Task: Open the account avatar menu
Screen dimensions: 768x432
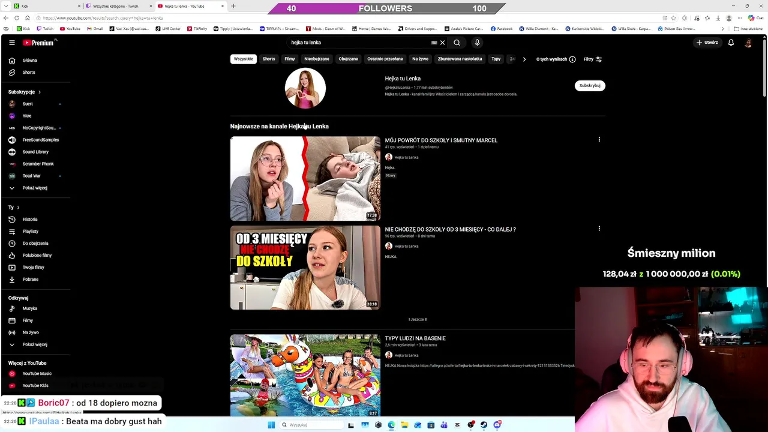Action: click(748, 43)
